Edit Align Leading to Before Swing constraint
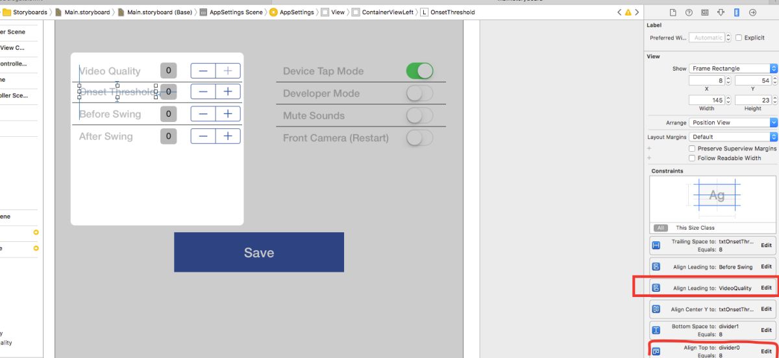 click(x=766, y=267)
